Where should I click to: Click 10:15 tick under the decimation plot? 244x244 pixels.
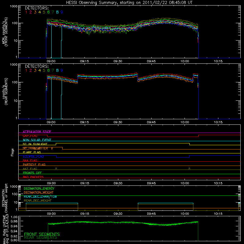pyautogui.click(x=218, y=214)
